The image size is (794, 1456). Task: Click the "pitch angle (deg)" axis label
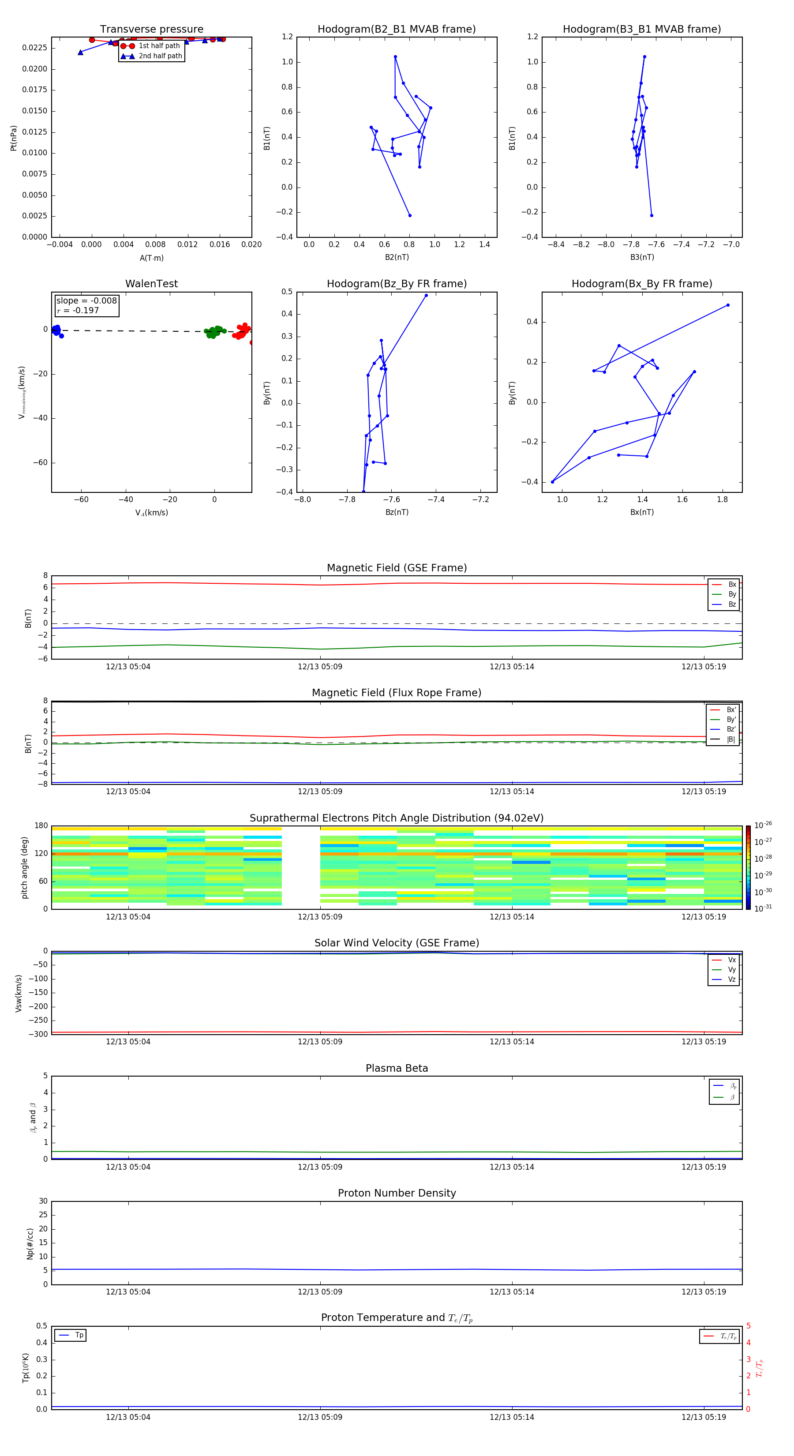24,867
